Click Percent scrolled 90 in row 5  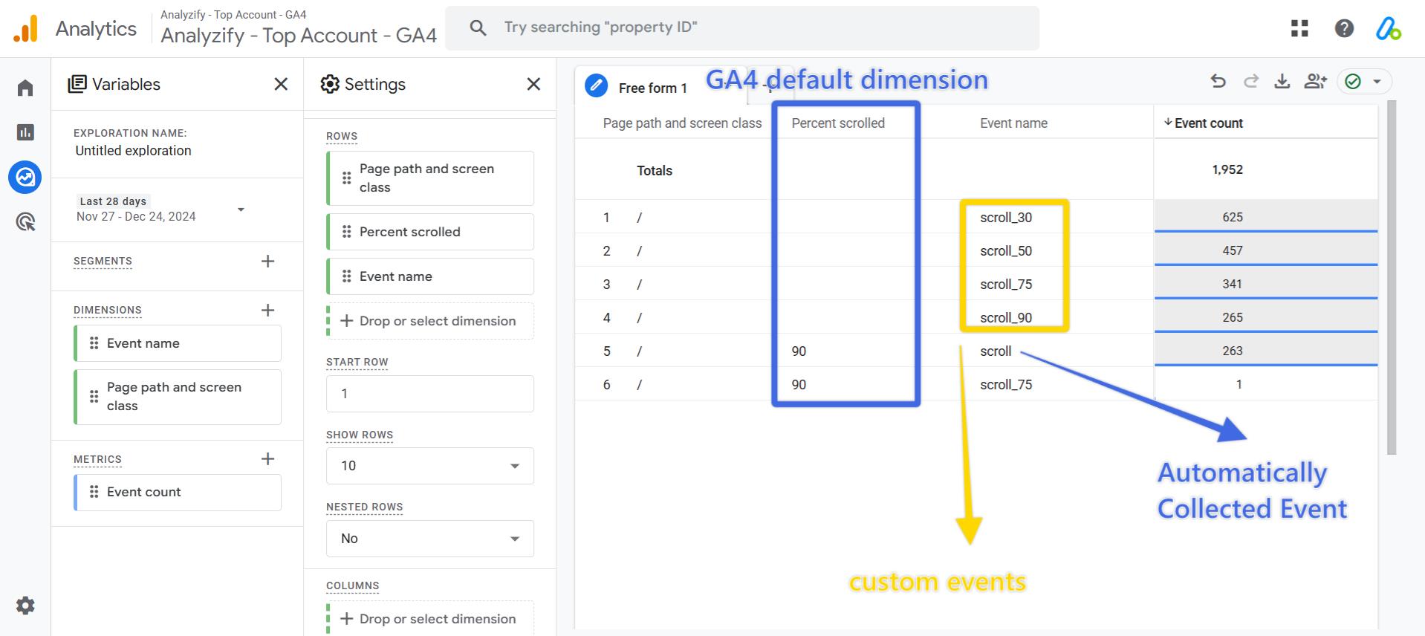click(799, 351)
